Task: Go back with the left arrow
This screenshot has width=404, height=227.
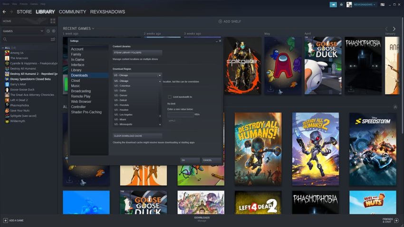Action: (4, 12)
